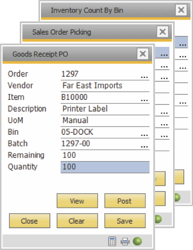This screenshot has width=193, height=250.
Task: Click the Save button
Action: pos(125,221)
